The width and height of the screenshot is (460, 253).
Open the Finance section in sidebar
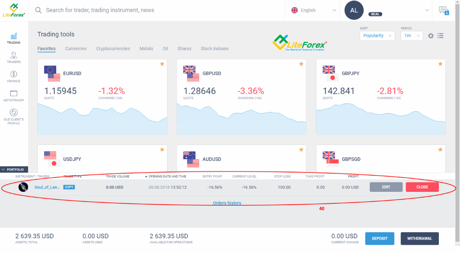click(x=14, y=77)
